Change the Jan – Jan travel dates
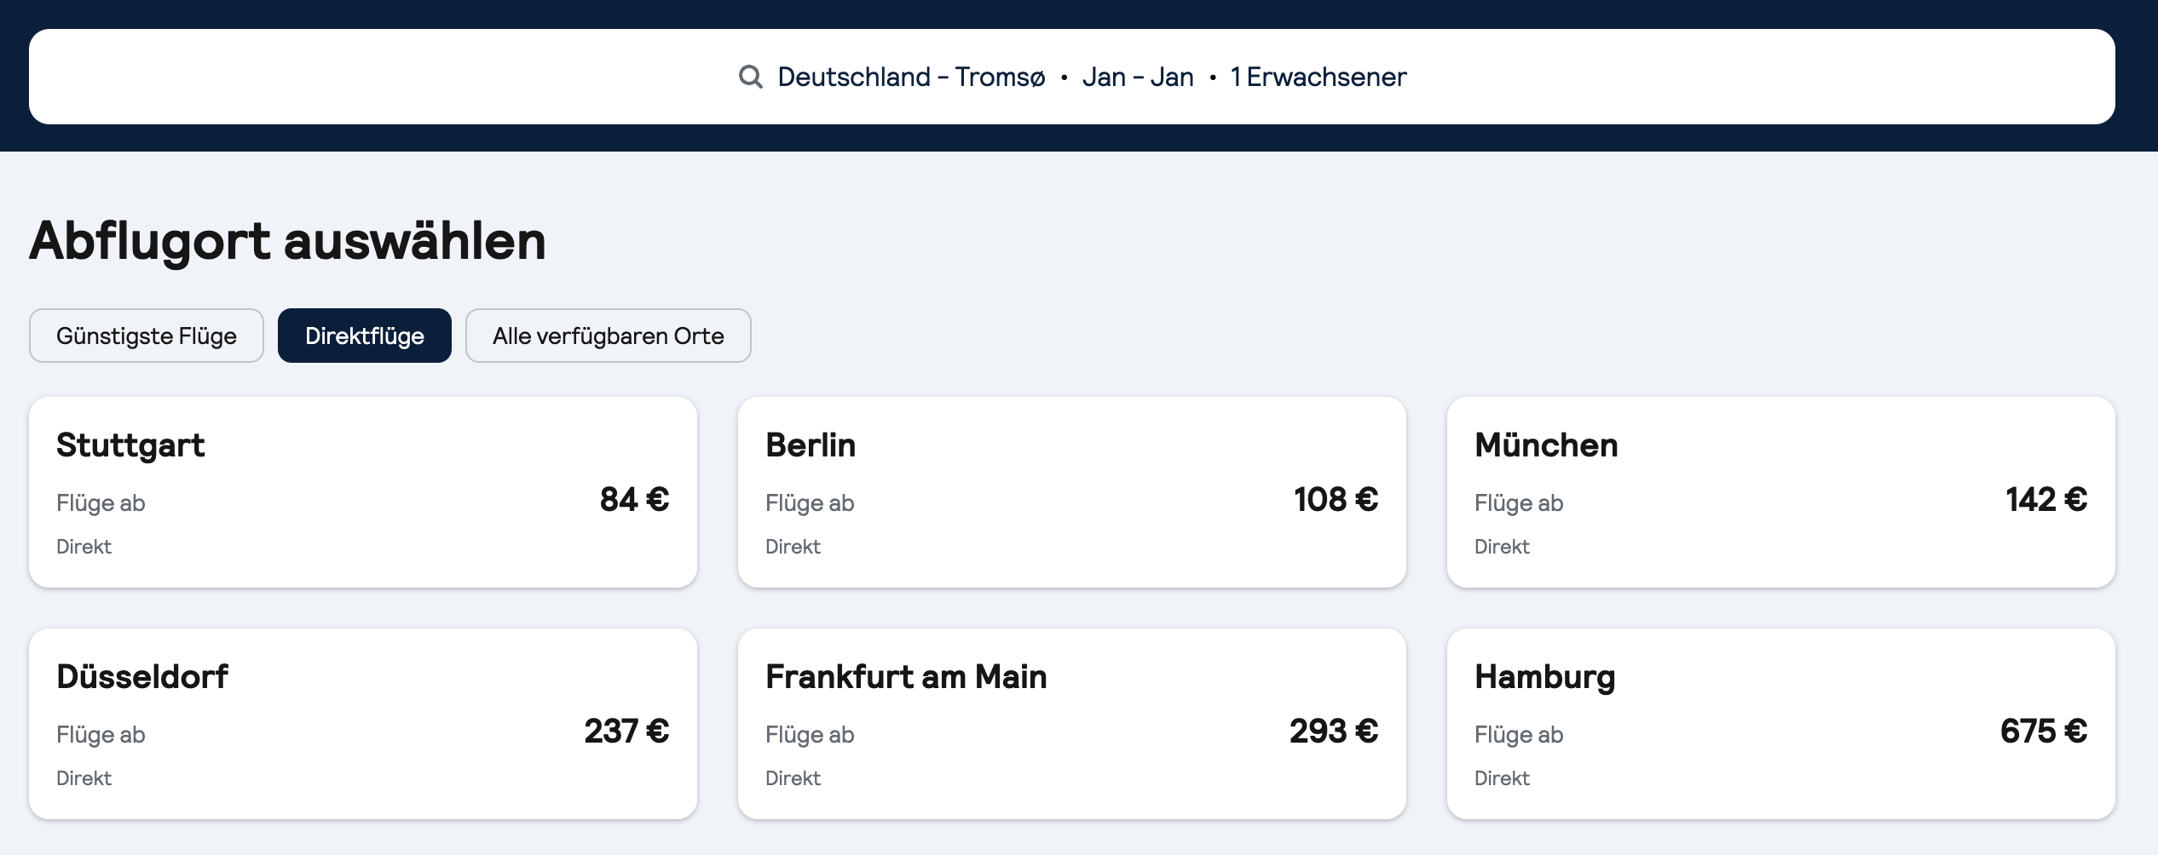 point(1137,77)
